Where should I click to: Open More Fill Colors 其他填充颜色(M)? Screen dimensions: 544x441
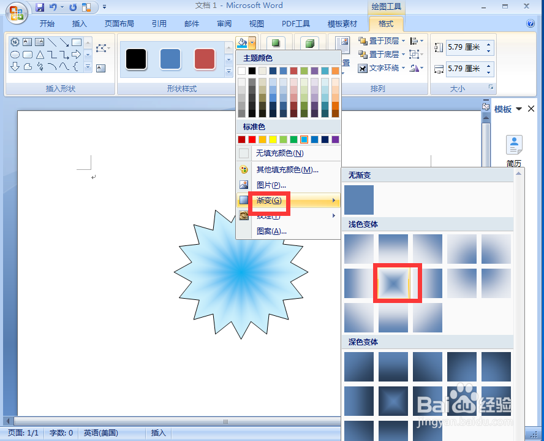(289, 169)
